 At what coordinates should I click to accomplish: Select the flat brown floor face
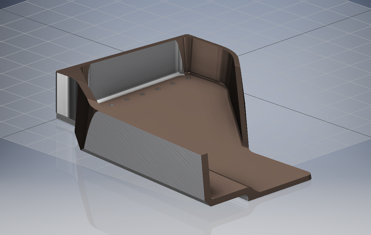coord(174,116)
